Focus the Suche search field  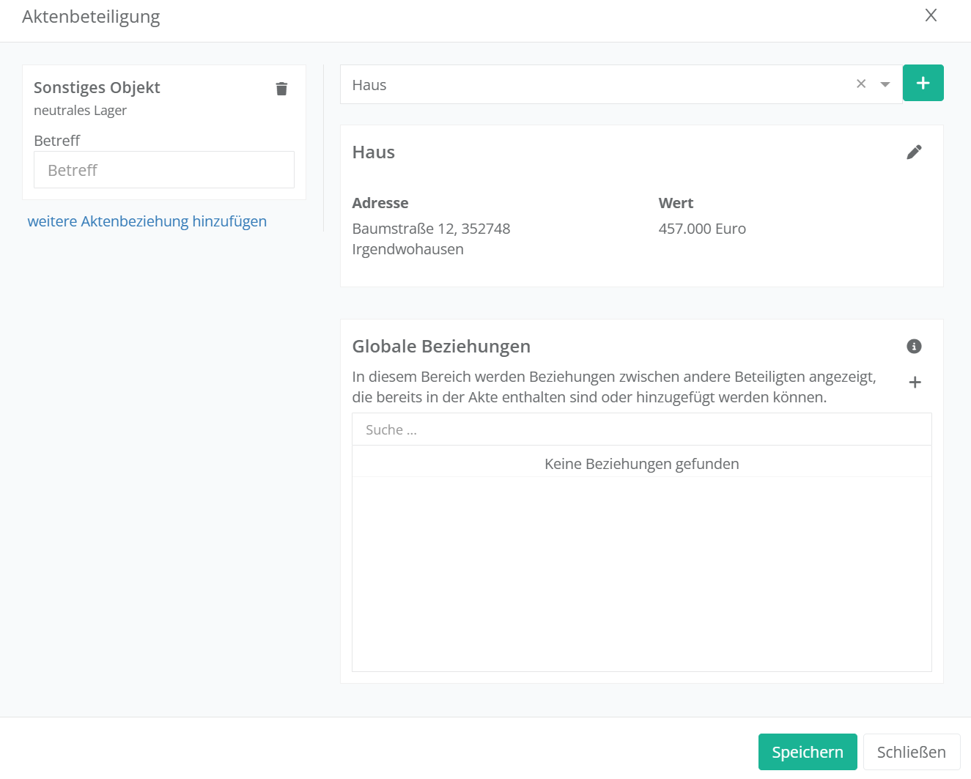click(x=641, y=430)
